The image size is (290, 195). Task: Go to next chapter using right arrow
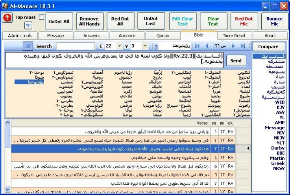click(233, 46)
